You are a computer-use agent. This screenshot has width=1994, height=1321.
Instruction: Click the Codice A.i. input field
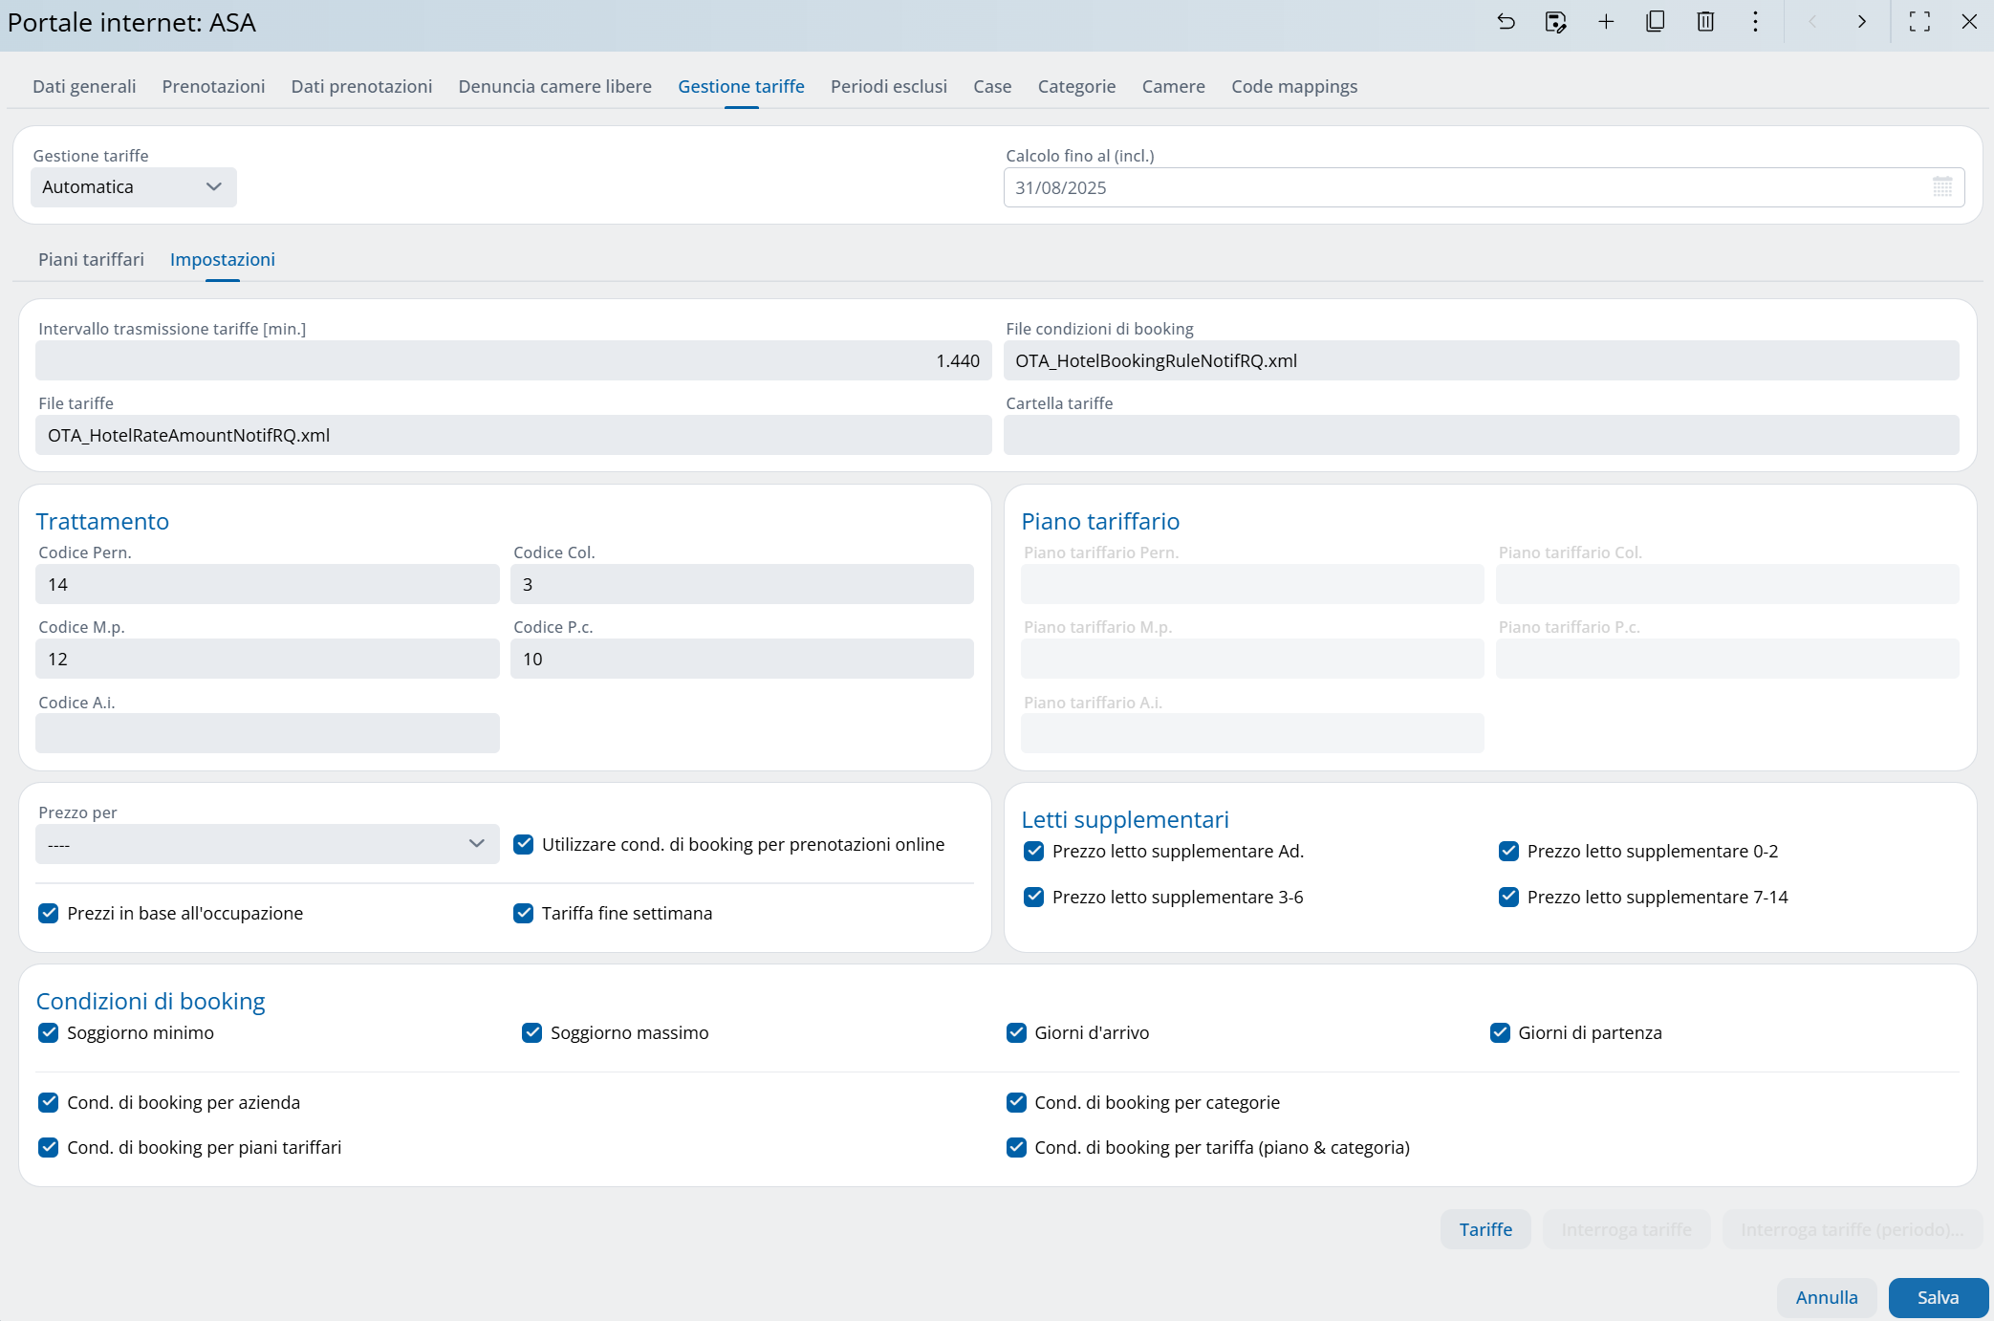268,733
